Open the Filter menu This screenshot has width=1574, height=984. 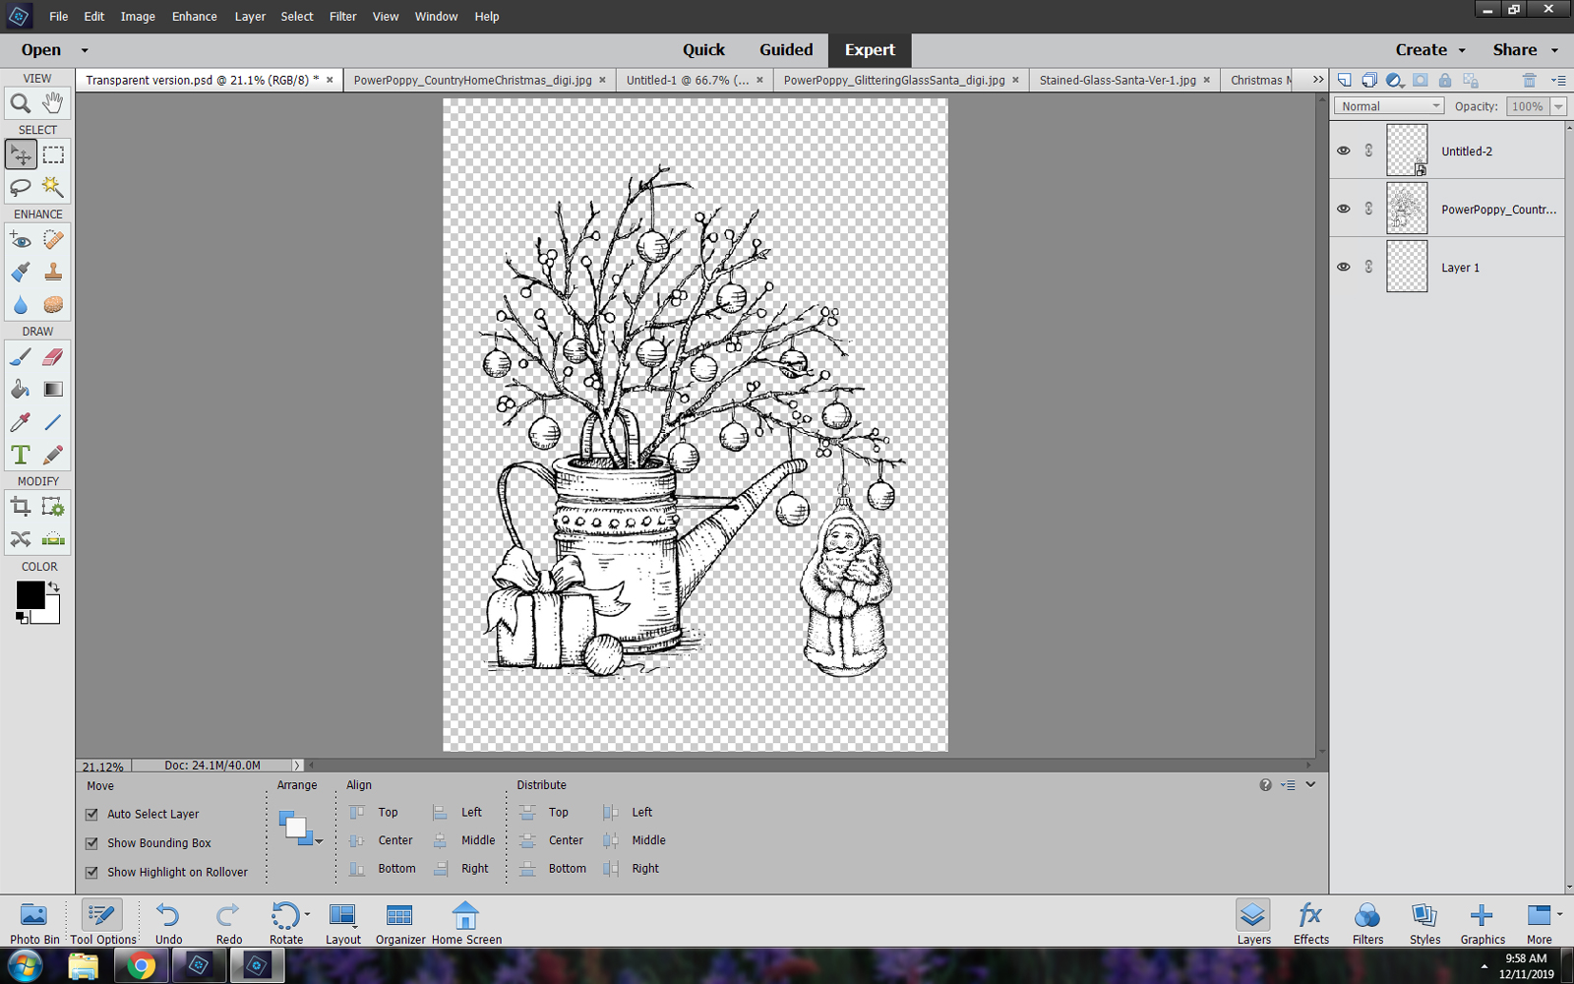pos(343,17)
